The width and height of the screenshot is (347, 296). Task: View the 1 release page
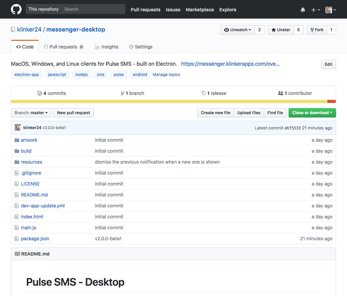coord(214,93)
